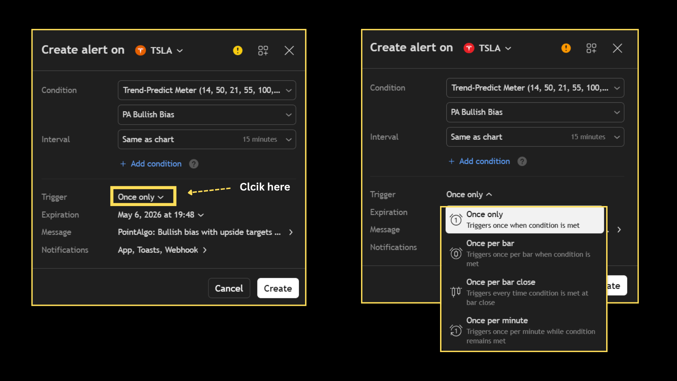Click the orange warning icon in right dialog
Screen dimensions: 677x381
[x=566, y=48]
